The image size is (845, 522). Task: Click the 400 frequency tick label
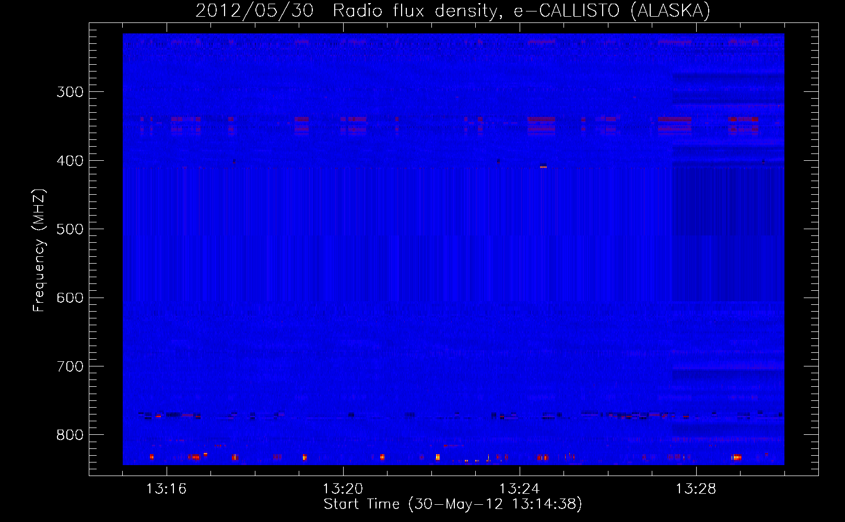pos(70,161)
